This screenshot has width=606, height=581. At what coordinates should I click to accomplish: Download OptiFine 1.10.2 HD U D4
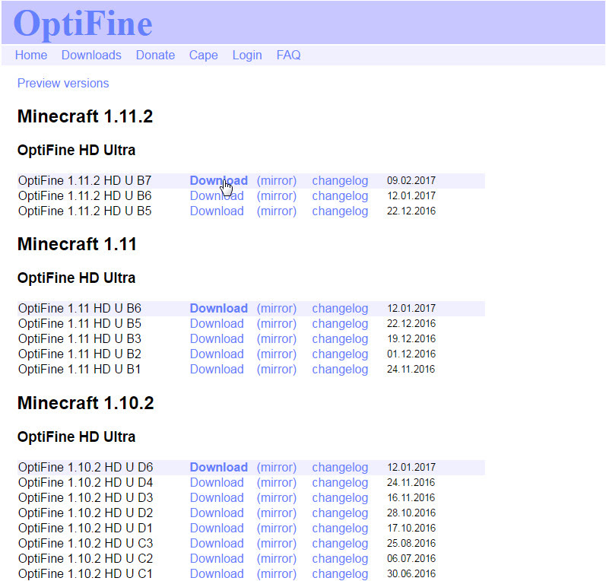coord(217,482)
